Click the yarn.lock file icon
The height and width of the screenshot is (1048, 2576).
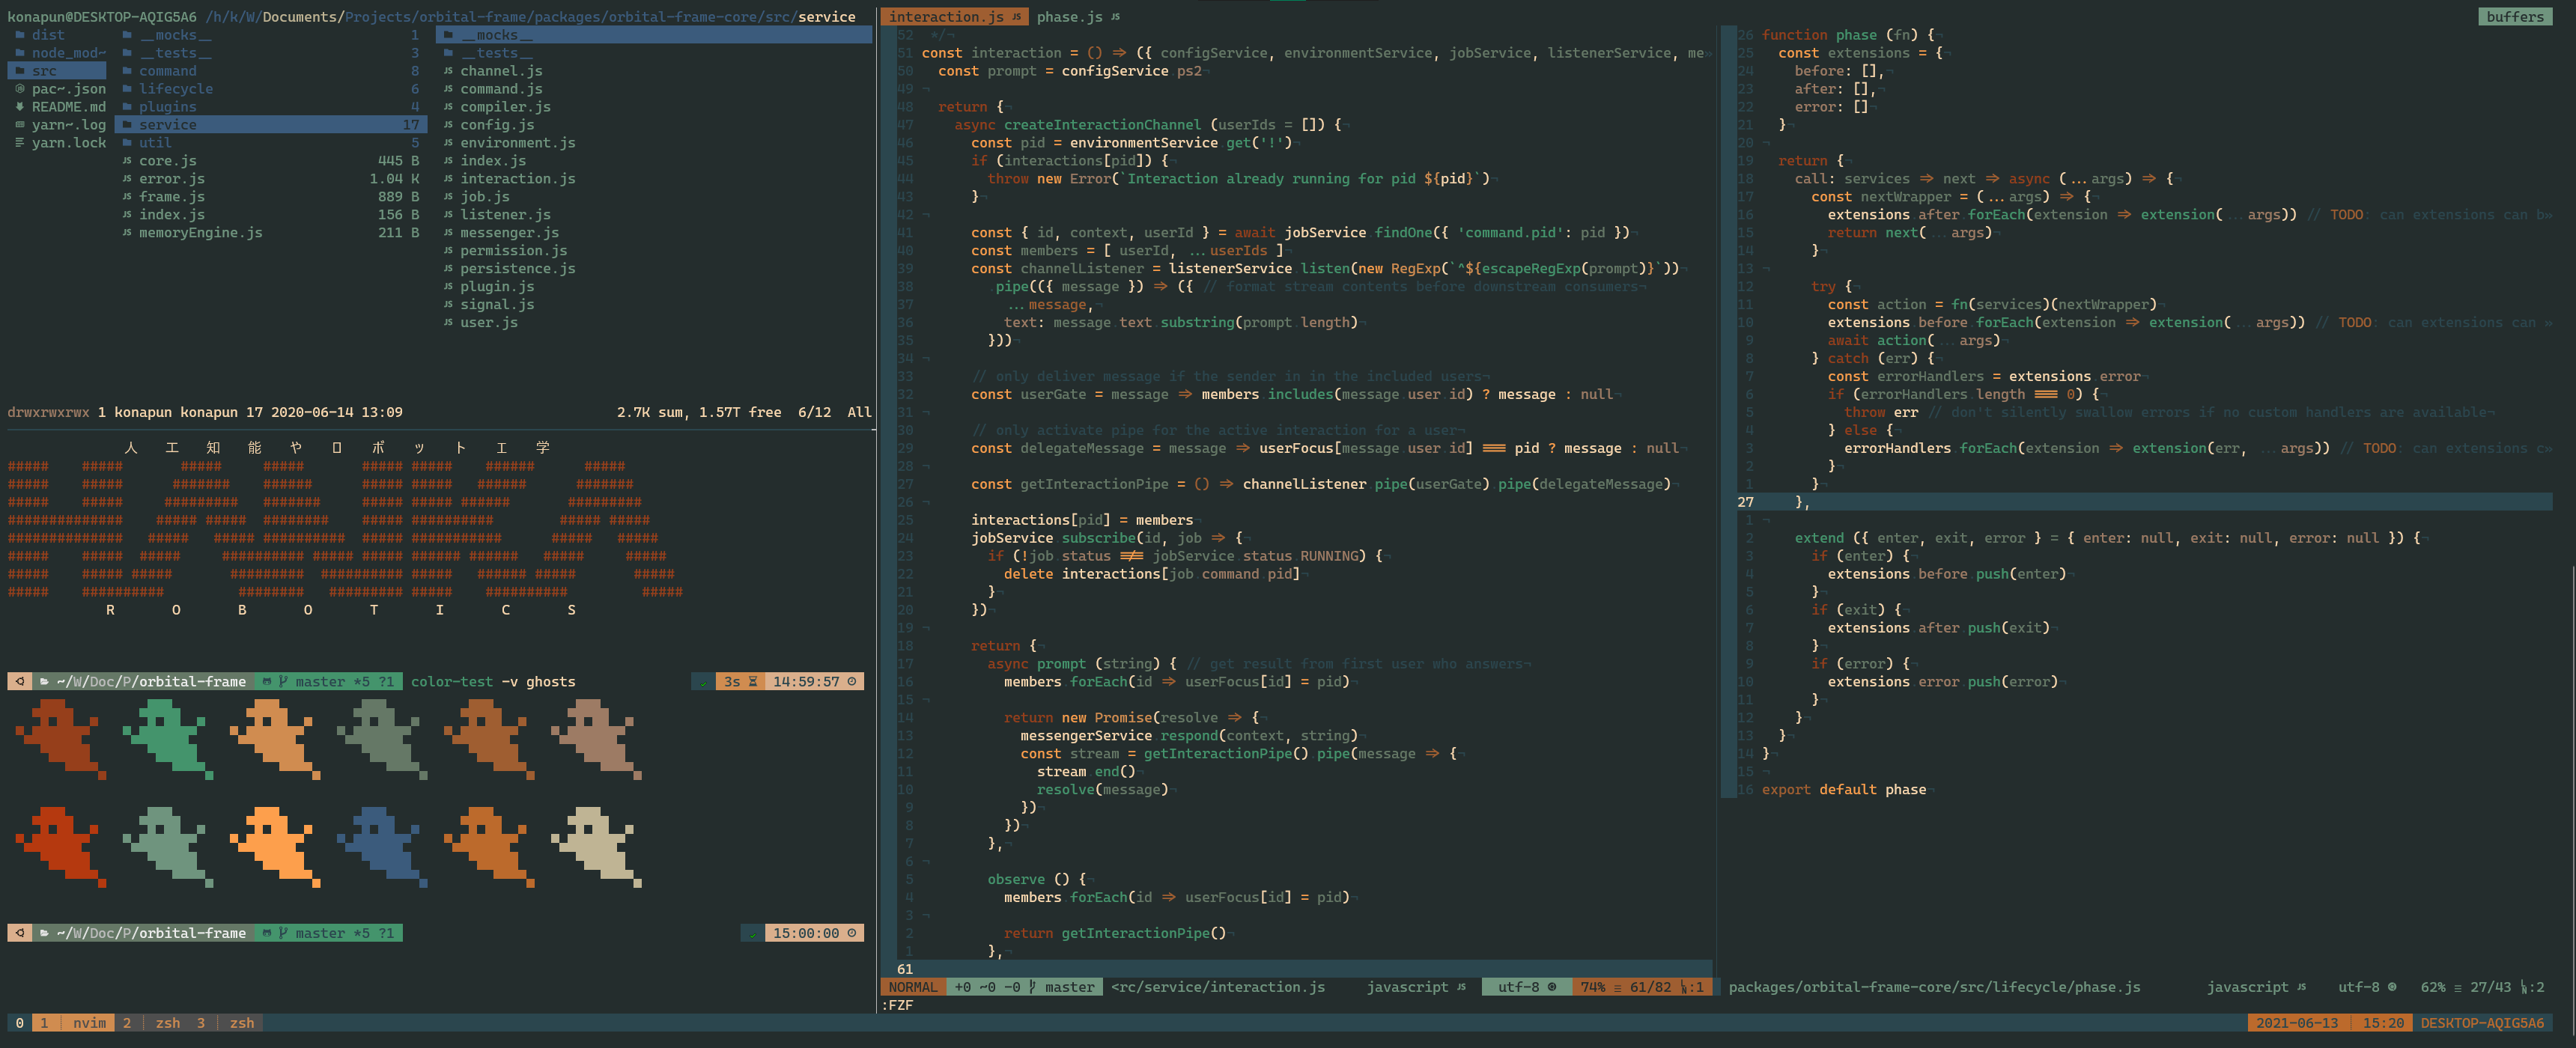tap(20, 143)
